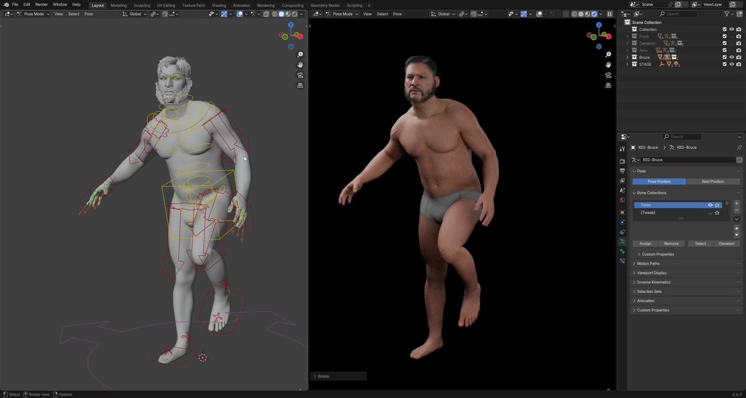This screenshot has height=398, width=746.
Task: Toggle visibility eye for Bruce collection
Action: pyautogui.click(x=732, y=57)
